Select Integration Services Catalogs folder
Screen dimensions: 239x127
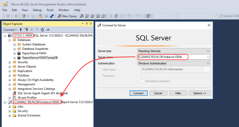click(x=36, y=89)
